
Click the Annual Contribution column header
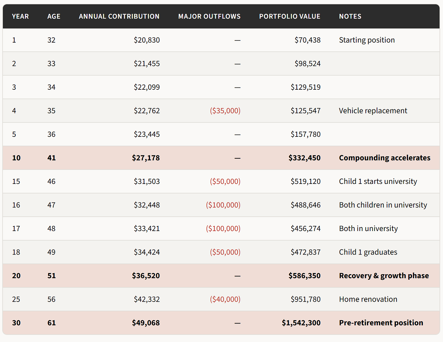point(119,16)
